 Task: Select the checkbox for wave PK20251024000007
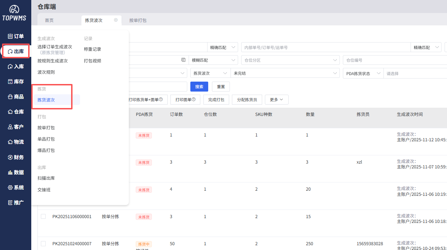(43, 243)
